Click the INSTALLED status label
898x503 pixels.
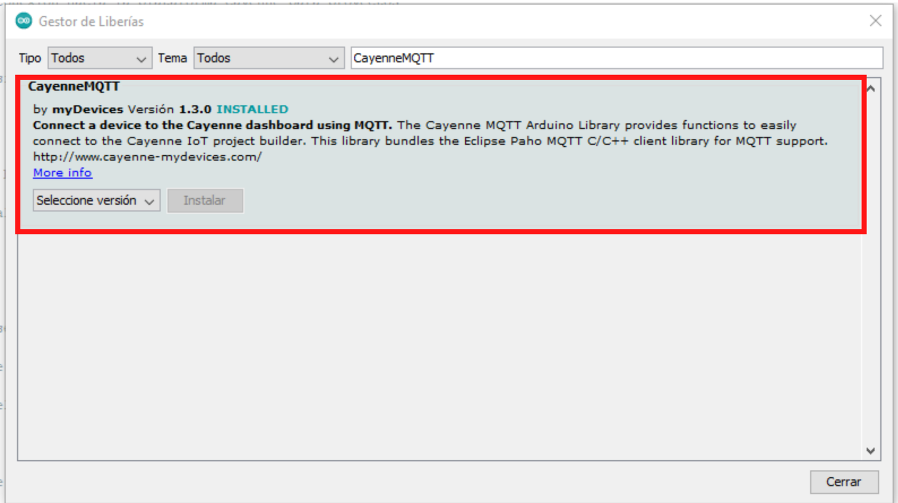[252, 109]
